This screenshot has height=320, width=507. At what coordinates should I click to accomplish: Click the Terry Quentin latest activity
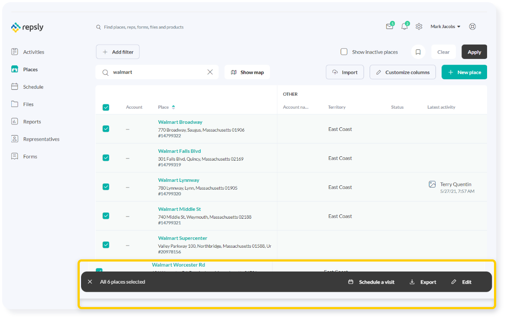[x=455, y=184]
